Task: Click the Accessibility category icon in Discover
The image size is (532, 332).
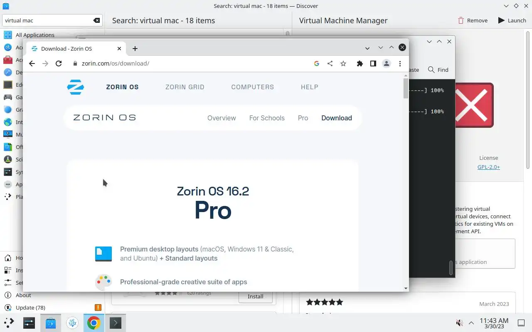Action: [8, 47]
